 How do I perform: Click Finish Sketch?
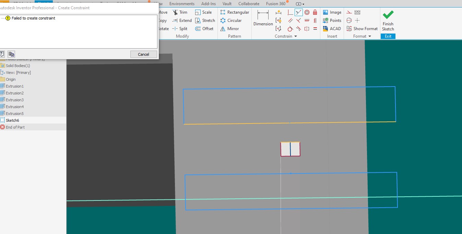[388, 20]
